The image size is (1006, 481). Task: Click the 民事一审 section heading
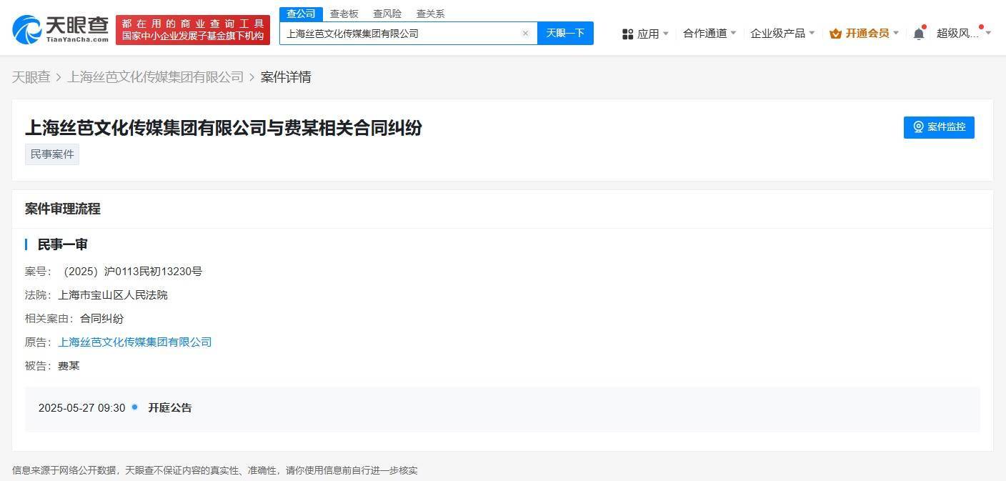click(x=63, y=244)
